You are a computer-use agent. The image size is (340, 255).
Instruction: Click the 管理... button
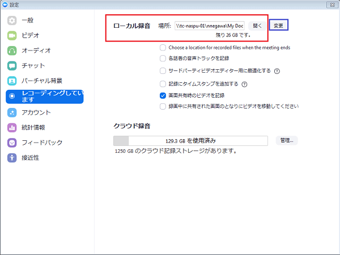pyautogui.click(x=287, y=140)
